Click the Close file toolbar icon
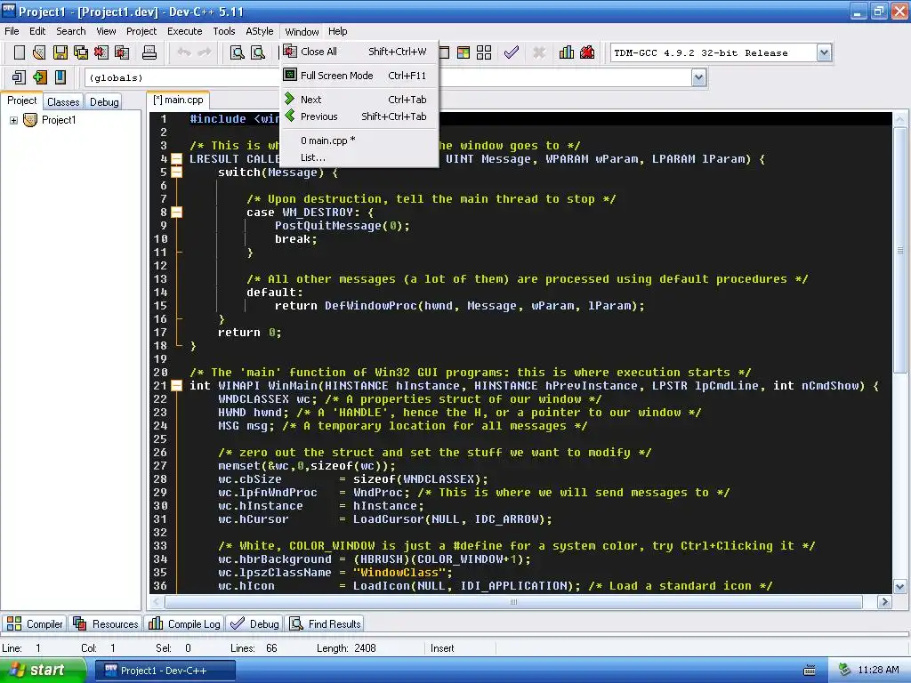911x683 pixels. pyautogui.click(x=101, y=52)
